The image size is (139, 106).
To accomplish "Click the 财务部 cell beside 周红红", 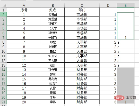I will click(82, 83).
